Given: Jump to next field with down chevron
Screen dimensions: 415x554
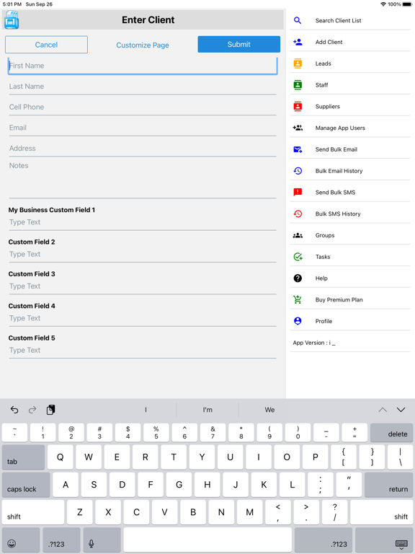Looking at the screenshot, I should [x=401, y=410].
